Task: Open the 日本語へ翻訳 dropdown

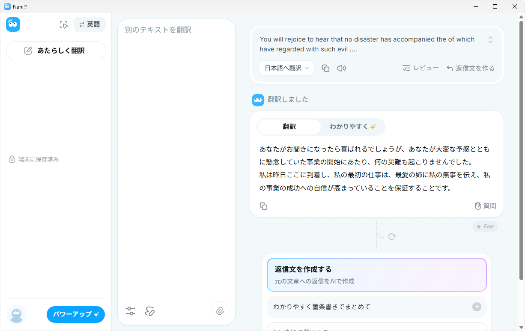Action: [286, 68]
